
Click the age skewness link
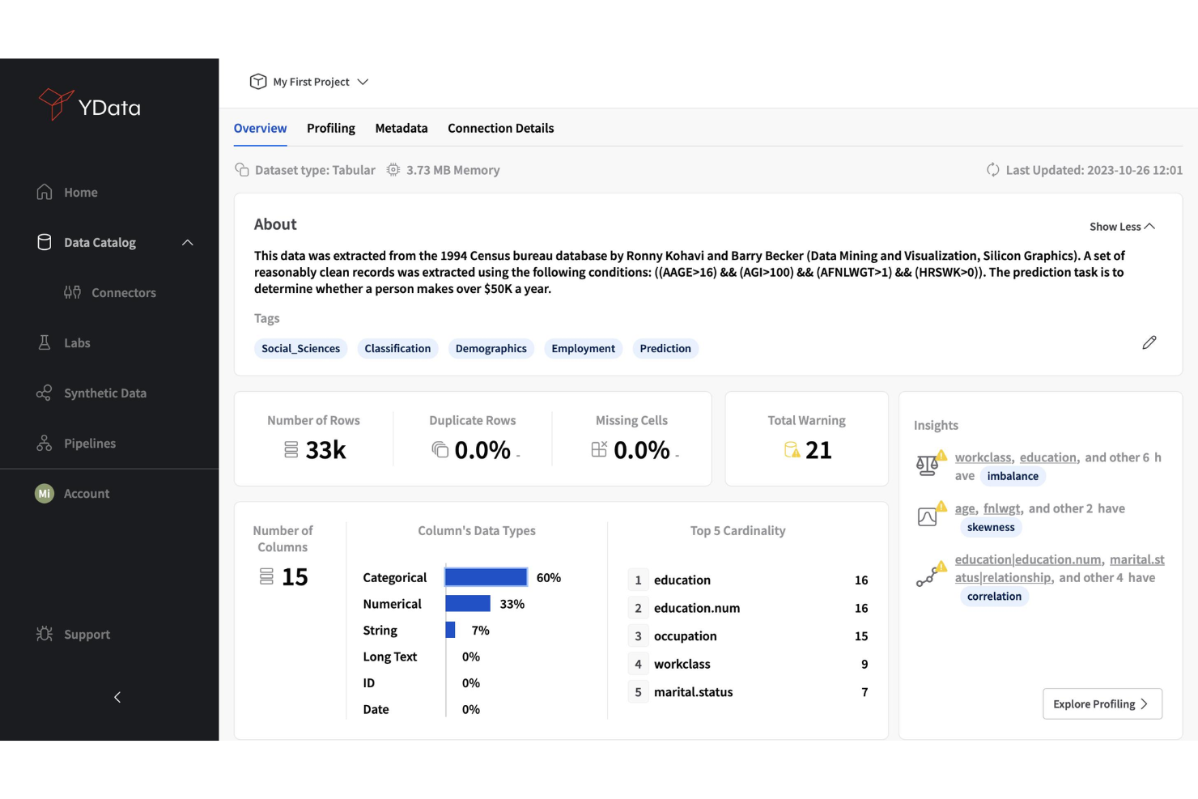(964, 508)
